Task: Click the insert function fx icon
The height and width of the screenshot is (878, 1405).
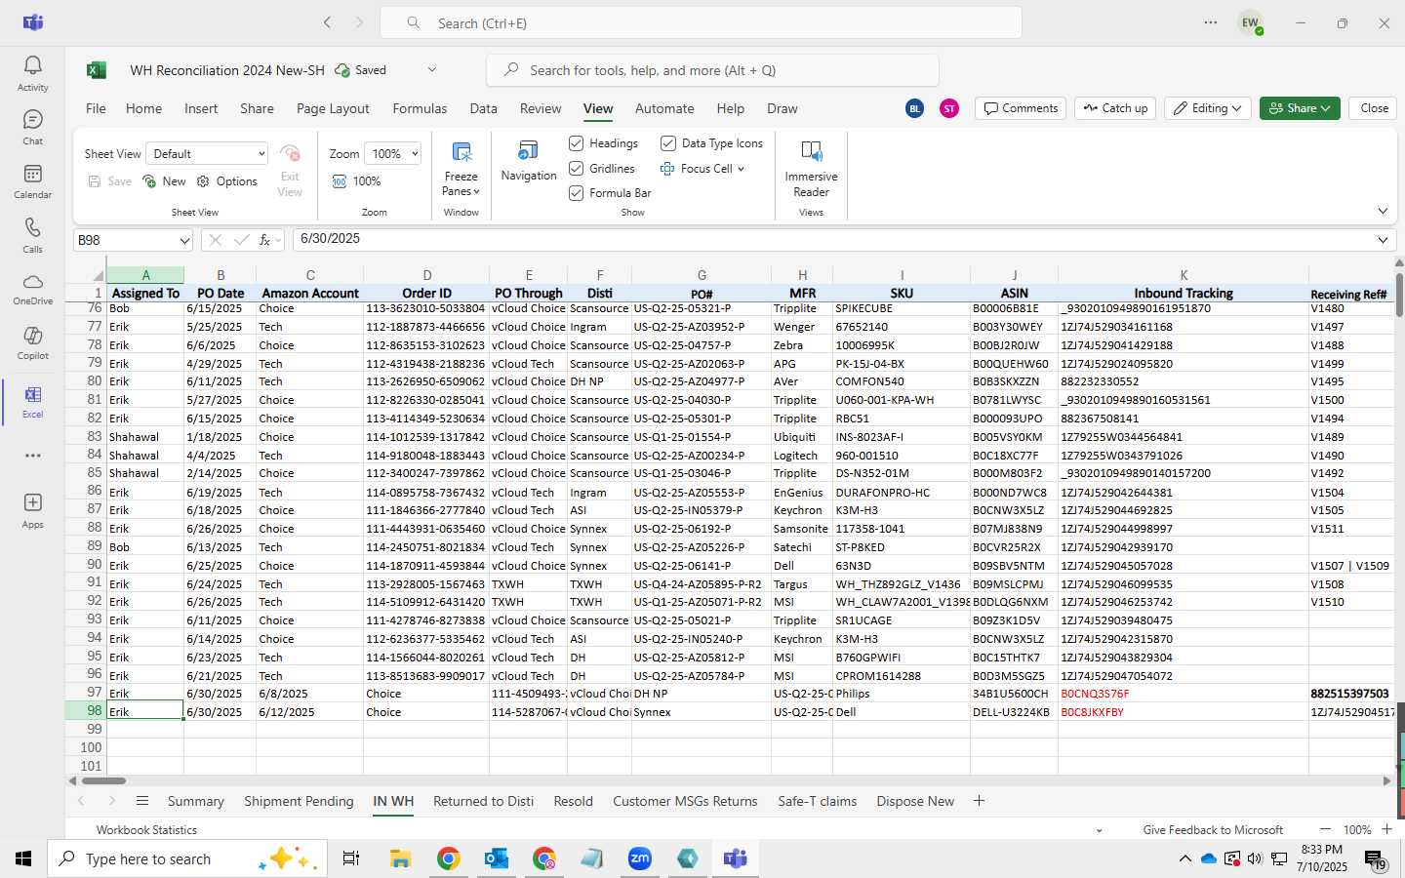Action: (x=264, y=240)
